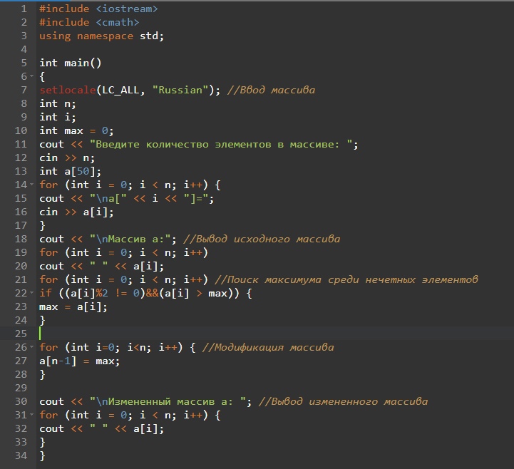This screenshot has width=514, height=469.
Task: Click 'cout << " " << a[i];' on line 20
Action: point(102,266)
